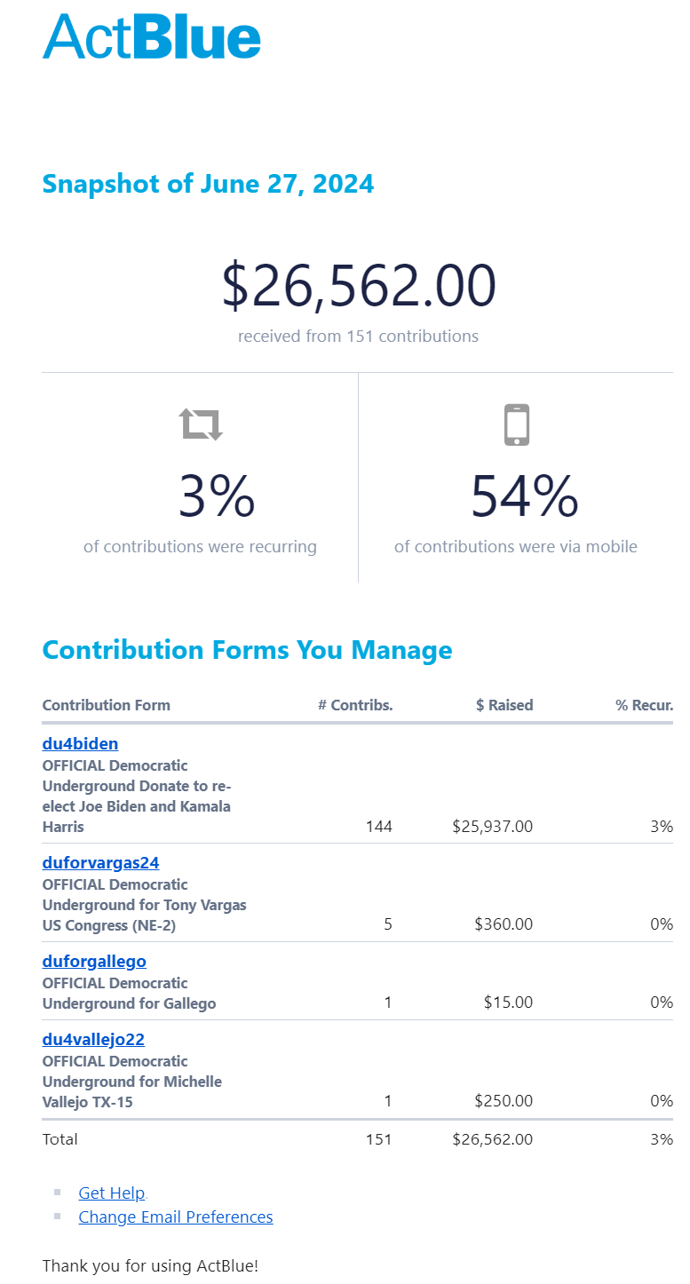Click the # Contribs. column header

click(x=355, y=705)
